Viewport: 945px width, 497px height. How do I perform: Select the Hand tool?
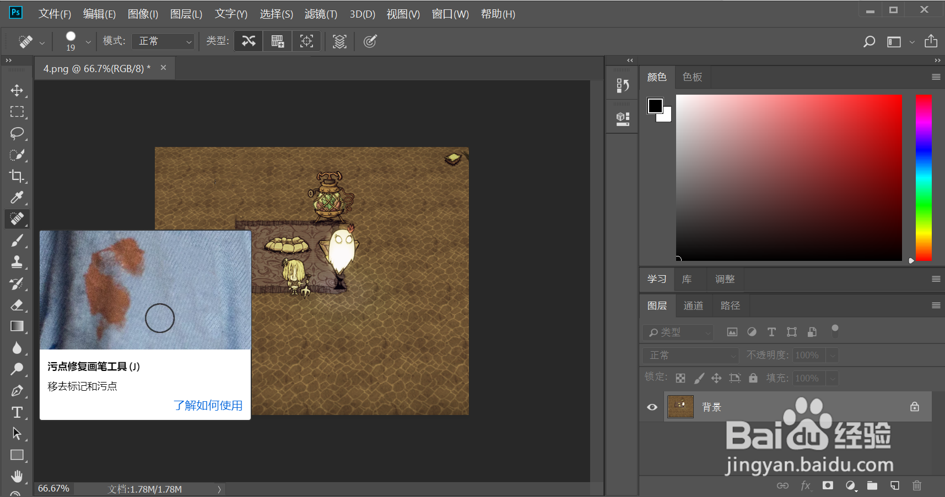(17, 477)
